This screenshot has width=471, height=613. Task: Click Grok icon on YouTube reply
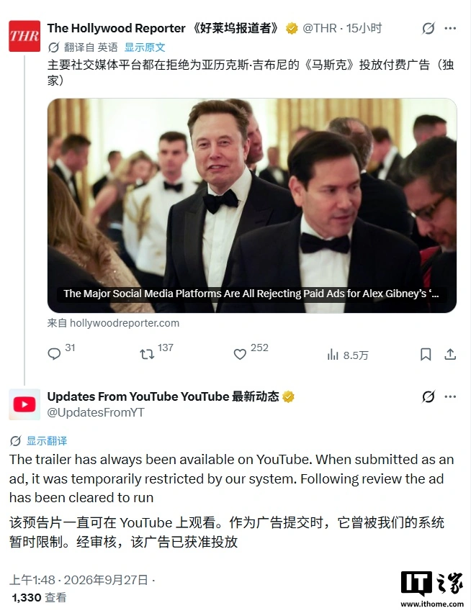click(429, 396)
